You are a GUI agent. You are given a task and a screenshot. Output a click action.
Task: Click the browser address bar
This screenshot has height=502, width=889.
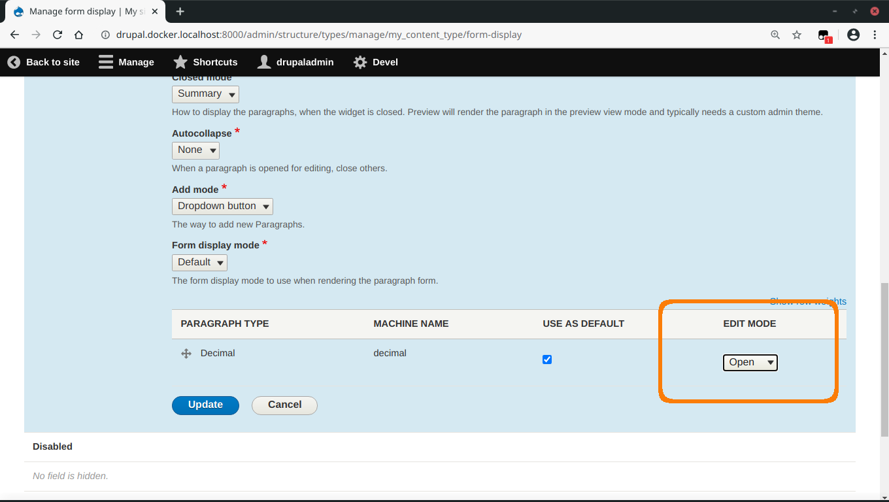click(x=392, y=35)
